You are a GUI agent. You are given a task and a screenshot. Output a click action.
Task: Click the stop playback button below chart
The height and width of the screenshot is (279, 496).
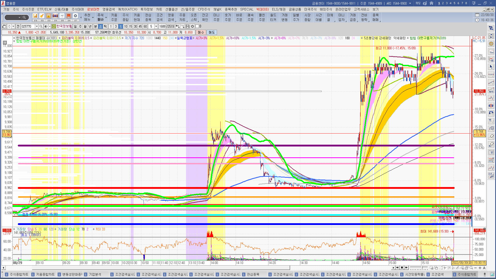[402, 268]
